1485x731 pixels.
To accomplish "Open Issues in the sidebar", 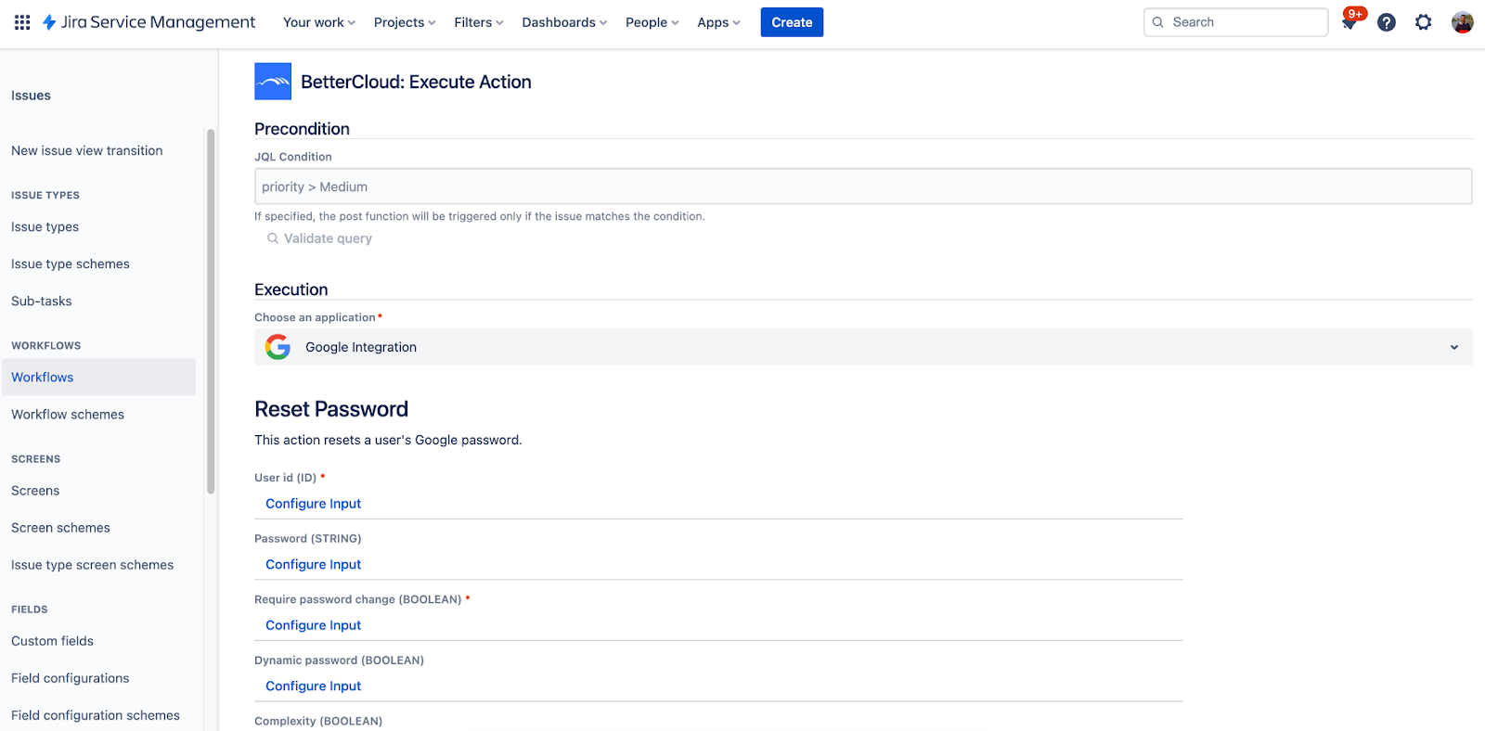I will point(31,96).
